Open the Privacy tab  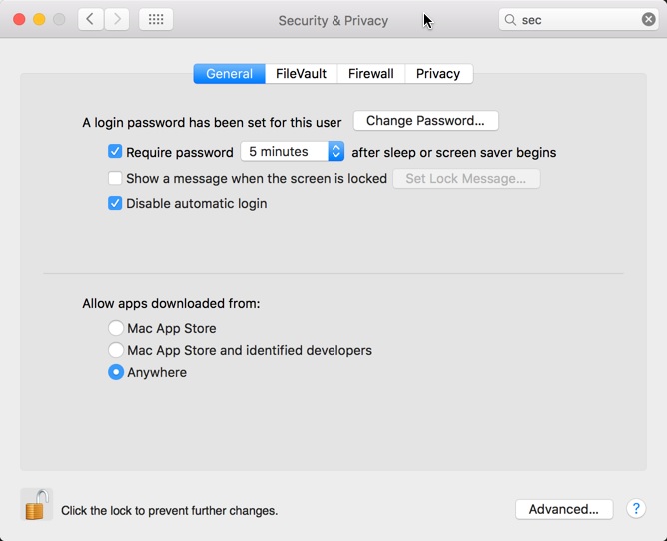438,74
